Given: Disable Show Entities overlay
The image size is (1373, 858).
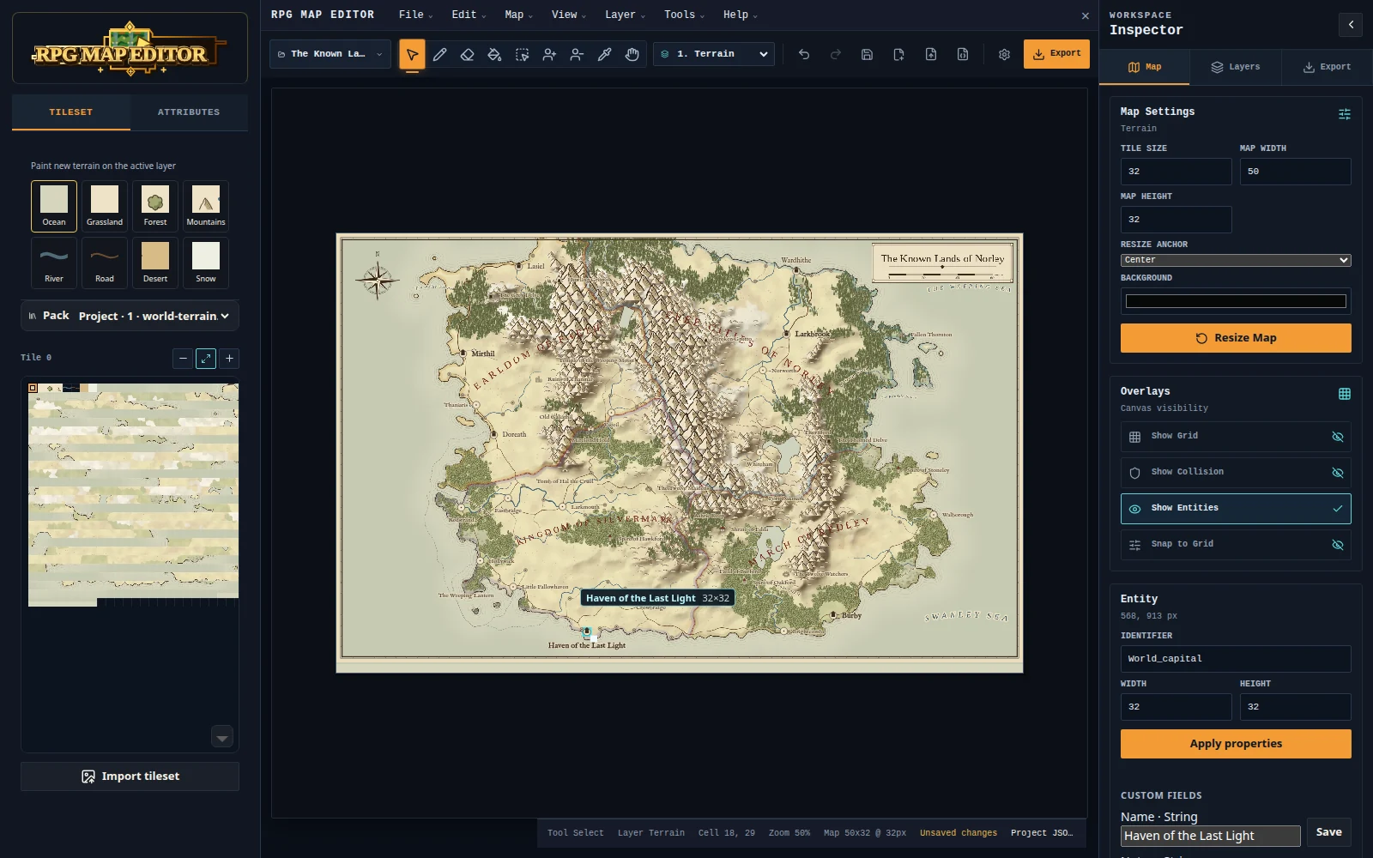Looking at the screenshot, I should [x=1236, y=509].
